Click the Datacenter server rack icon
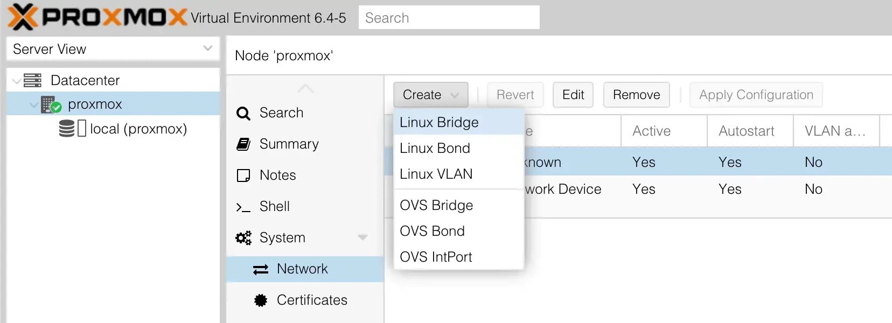 point(32,81)
